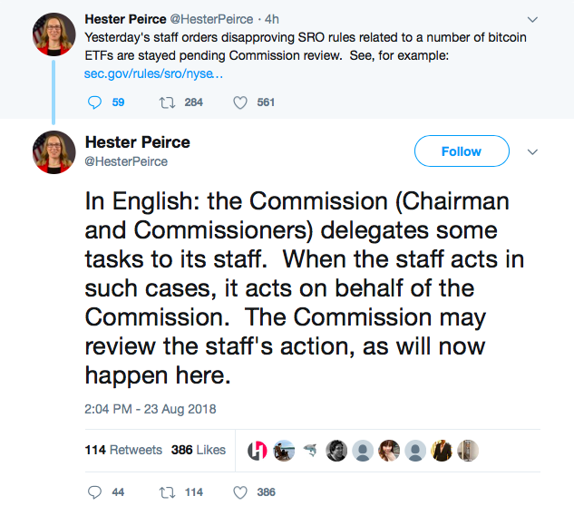Open the Hester Peirce name in top tweet

[127, 19]
